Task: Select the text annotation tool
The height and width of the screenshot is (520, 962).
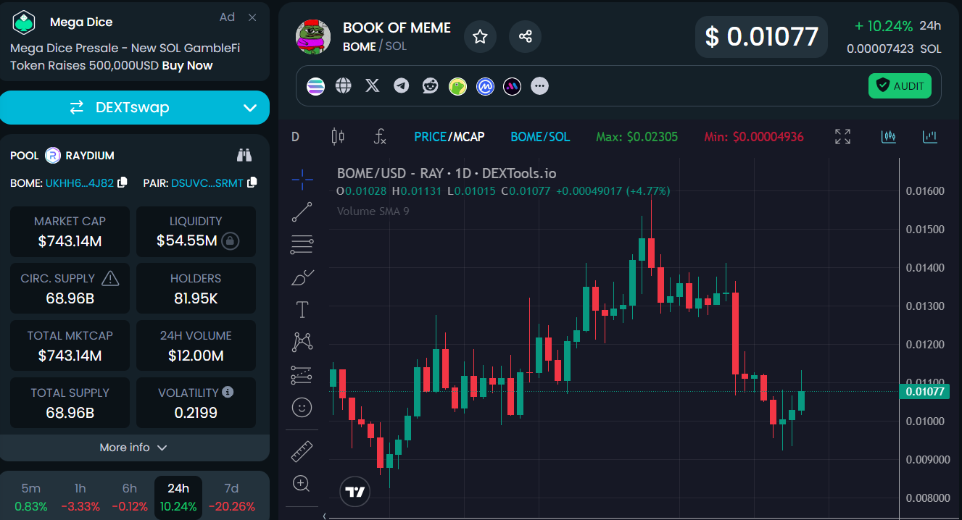Action: pyautogui.click(x=302, y=310)
